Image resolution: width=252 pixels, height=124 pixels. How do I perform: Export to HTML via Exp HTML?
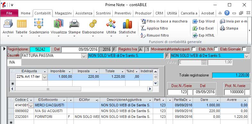coord(204,35)
